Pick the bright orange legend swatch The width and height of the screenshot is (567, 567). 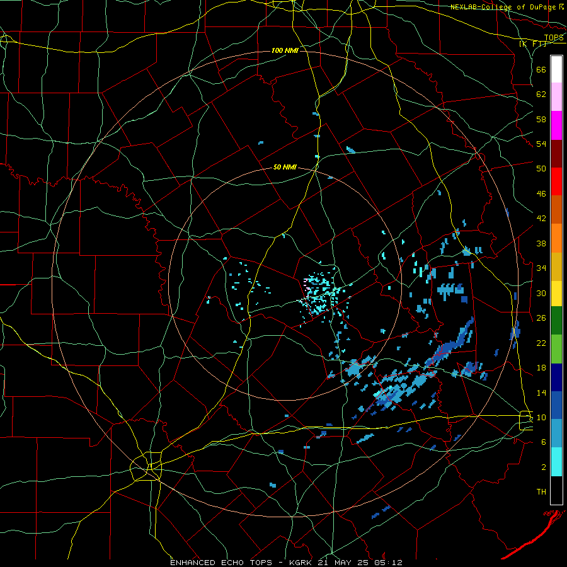pos(556,238)
